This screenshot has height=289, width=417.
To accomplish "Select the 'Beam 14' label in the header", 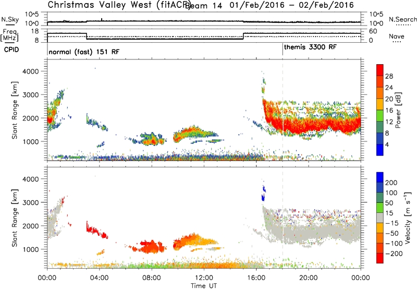I will click(x=203, y=5).
